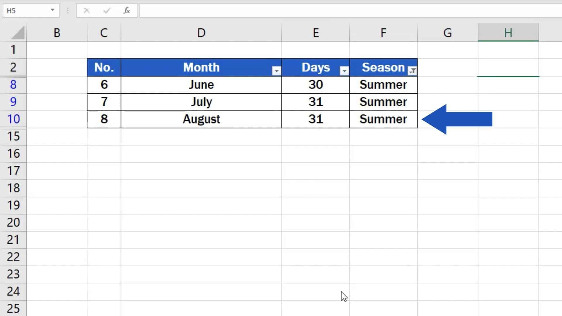Open the active Season filter button
The image size is (562, 316).
412,71
